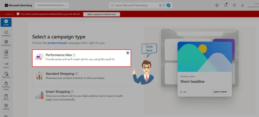The image size is (259, 117).
Task: Click help icon next to Standard Shopping
Action: coord(76,74)
